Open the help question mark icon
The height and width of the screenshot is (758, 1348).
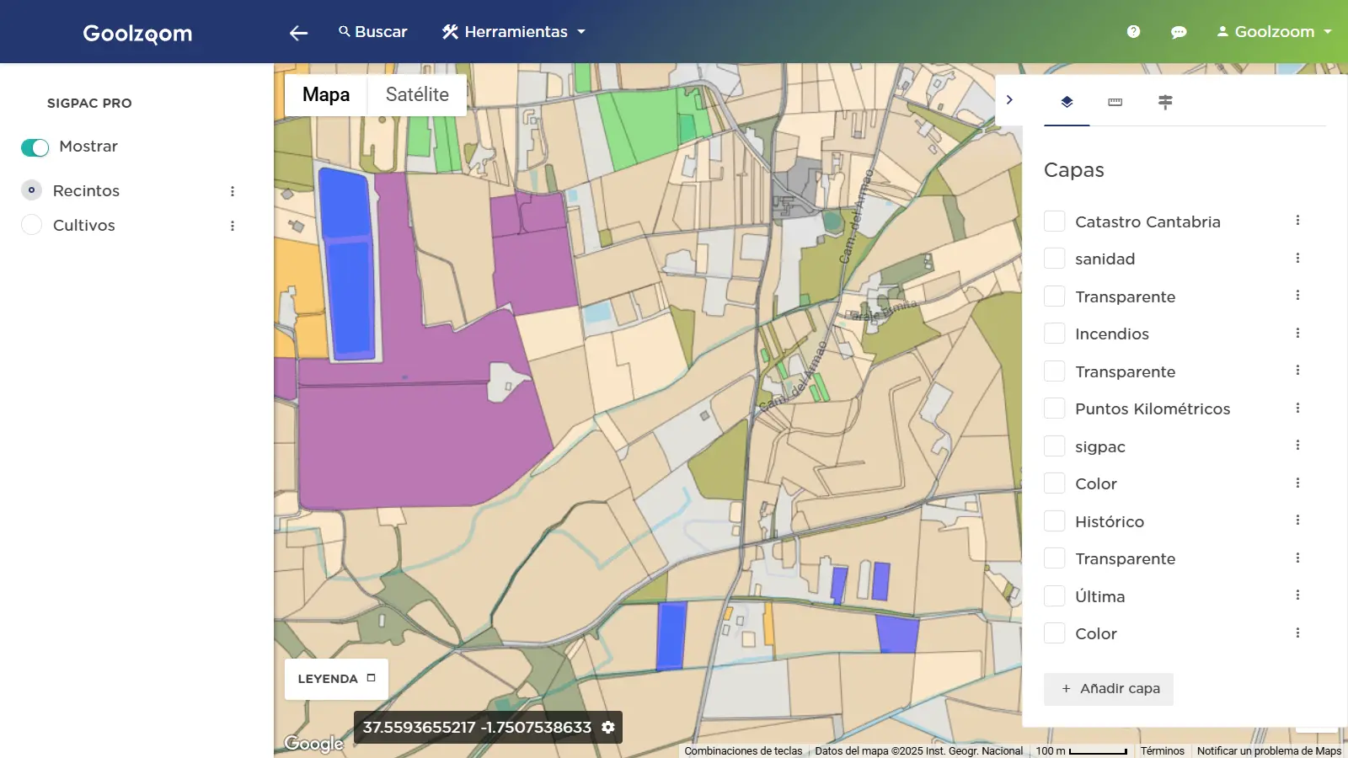[x=1133, y=32]
